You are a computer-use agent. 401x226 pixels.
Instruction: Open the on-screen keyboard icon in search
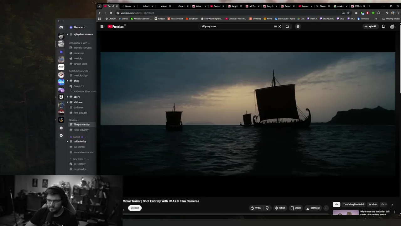(x=275, y=26)
